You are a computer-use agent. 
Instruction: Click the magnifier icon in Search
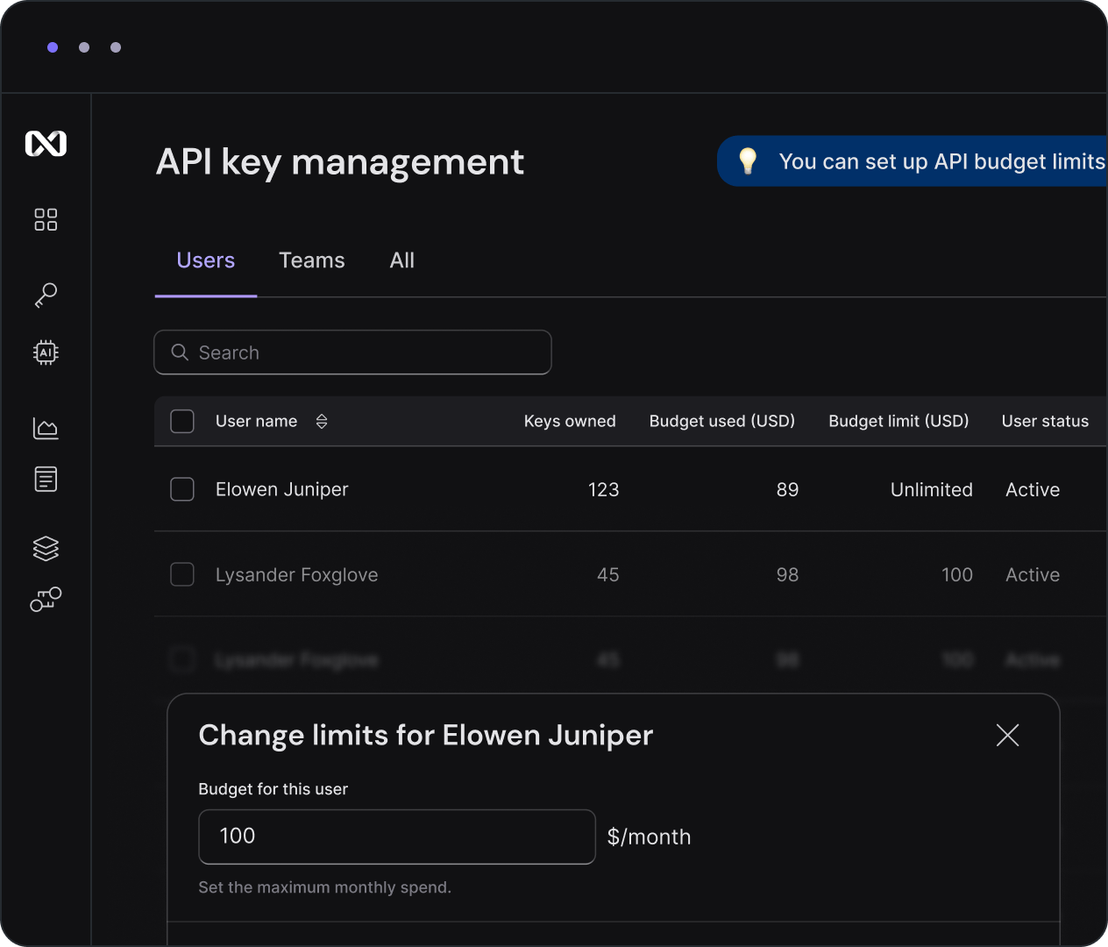click(x=180, y=352)
